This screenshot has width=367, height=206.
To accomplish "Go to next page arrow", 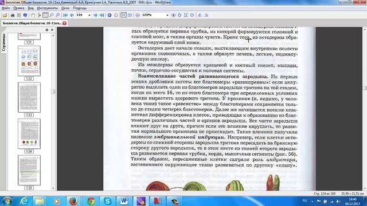I will pyautogui.click(x=95, y=15).
